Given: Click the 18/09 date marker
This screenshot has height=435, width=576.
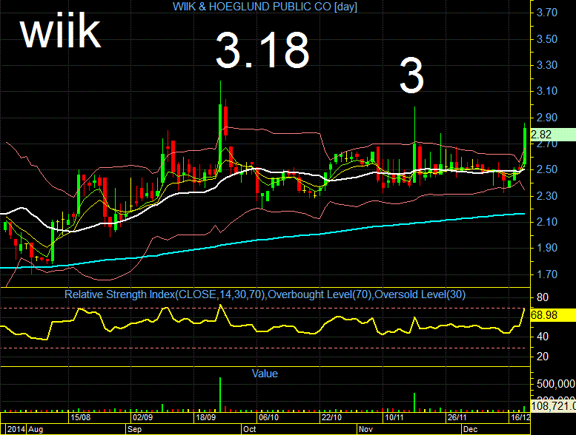Looking at the screenshot, I should [206, 417].
